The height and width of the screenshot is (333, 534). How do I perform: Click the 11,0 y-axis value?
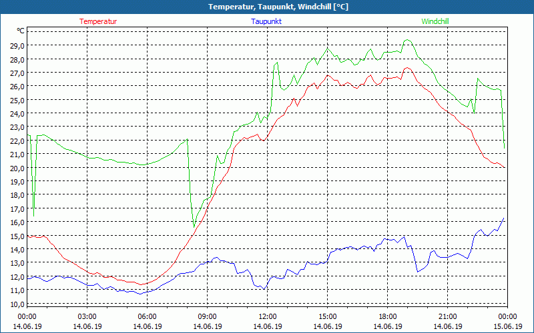click(x=17, y=290)
